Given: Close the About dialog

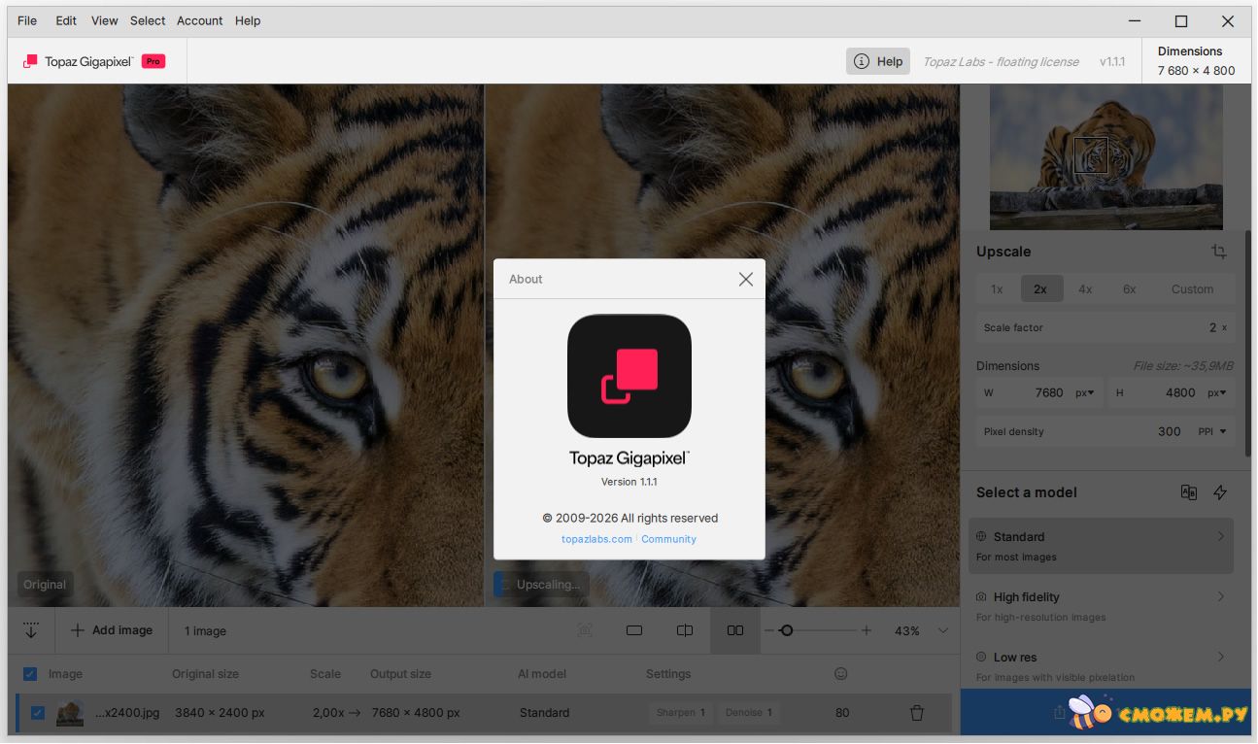Looking at the screenshot, I should click(745, 280).
